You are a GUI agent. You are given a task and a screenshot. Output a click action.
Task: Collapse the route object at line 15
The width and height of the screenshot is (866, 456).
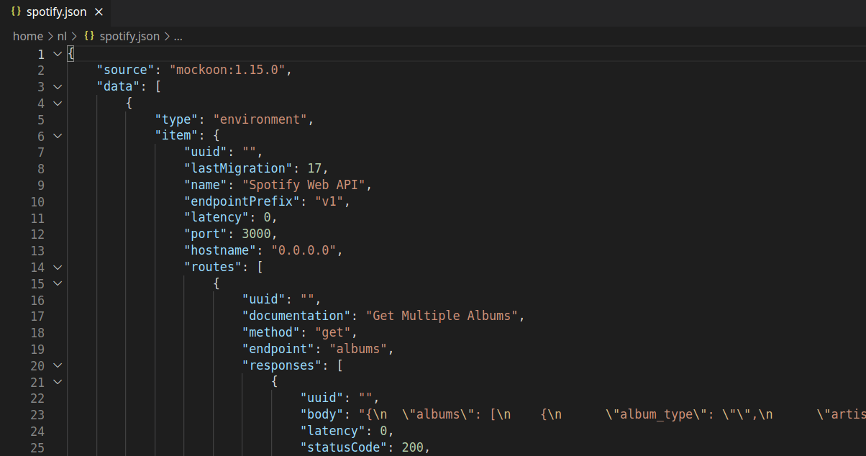coord(57,283)
